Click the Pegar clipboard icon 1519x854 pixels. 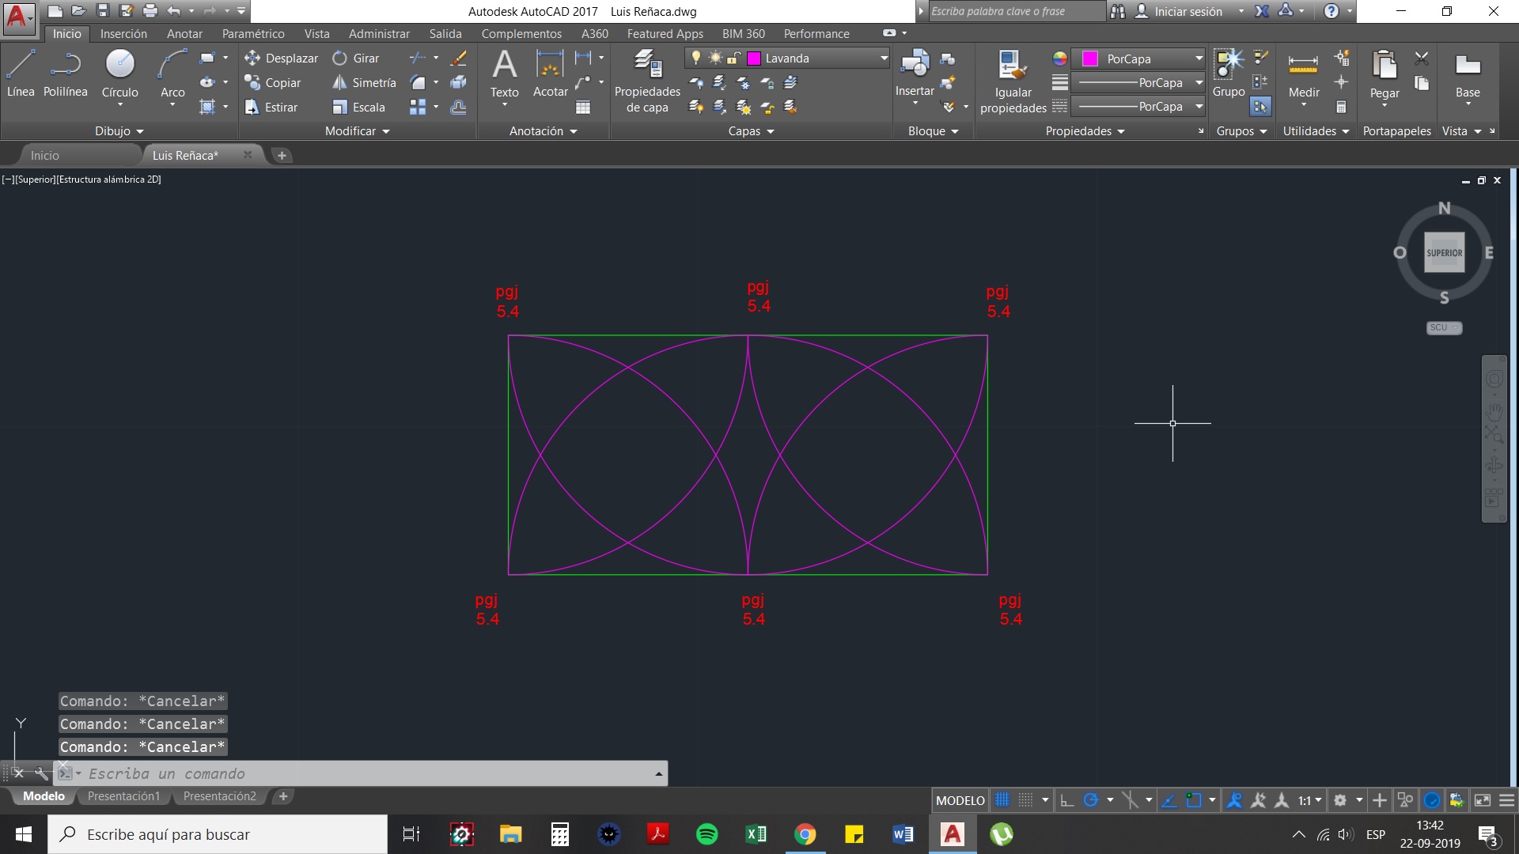coord(1385,74)
